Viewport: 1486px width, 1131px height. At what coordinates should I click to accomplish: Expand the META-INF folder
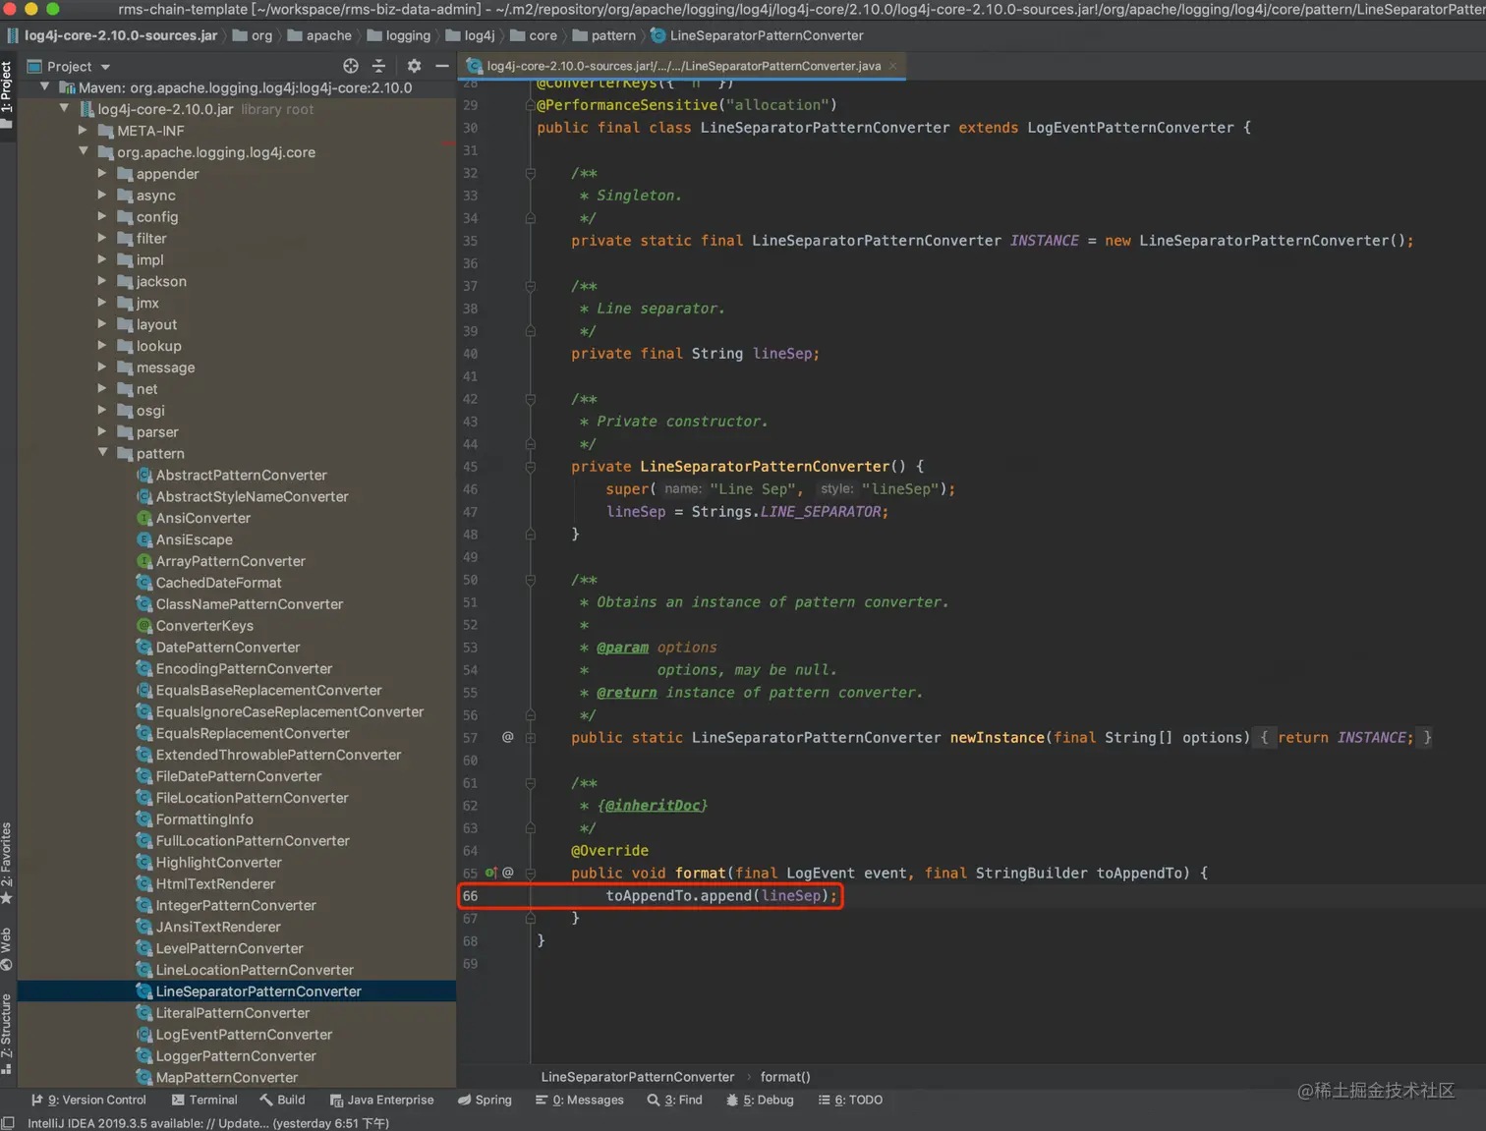(x=83, y=131)
